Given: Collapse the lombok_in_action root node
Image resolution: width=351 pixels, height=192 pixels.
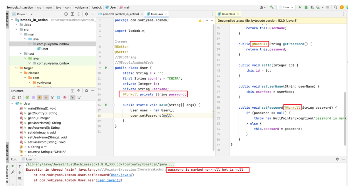Looking at the screenshot, I should point(12,20).
